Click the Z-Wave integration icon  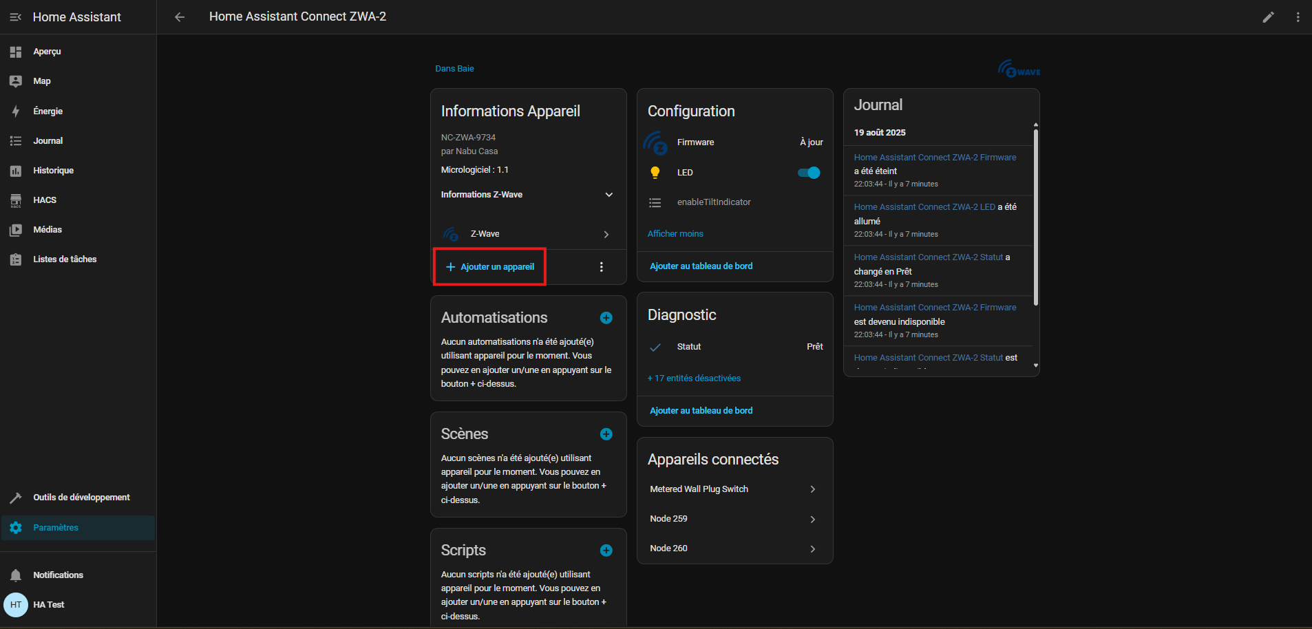pos(451,235)
